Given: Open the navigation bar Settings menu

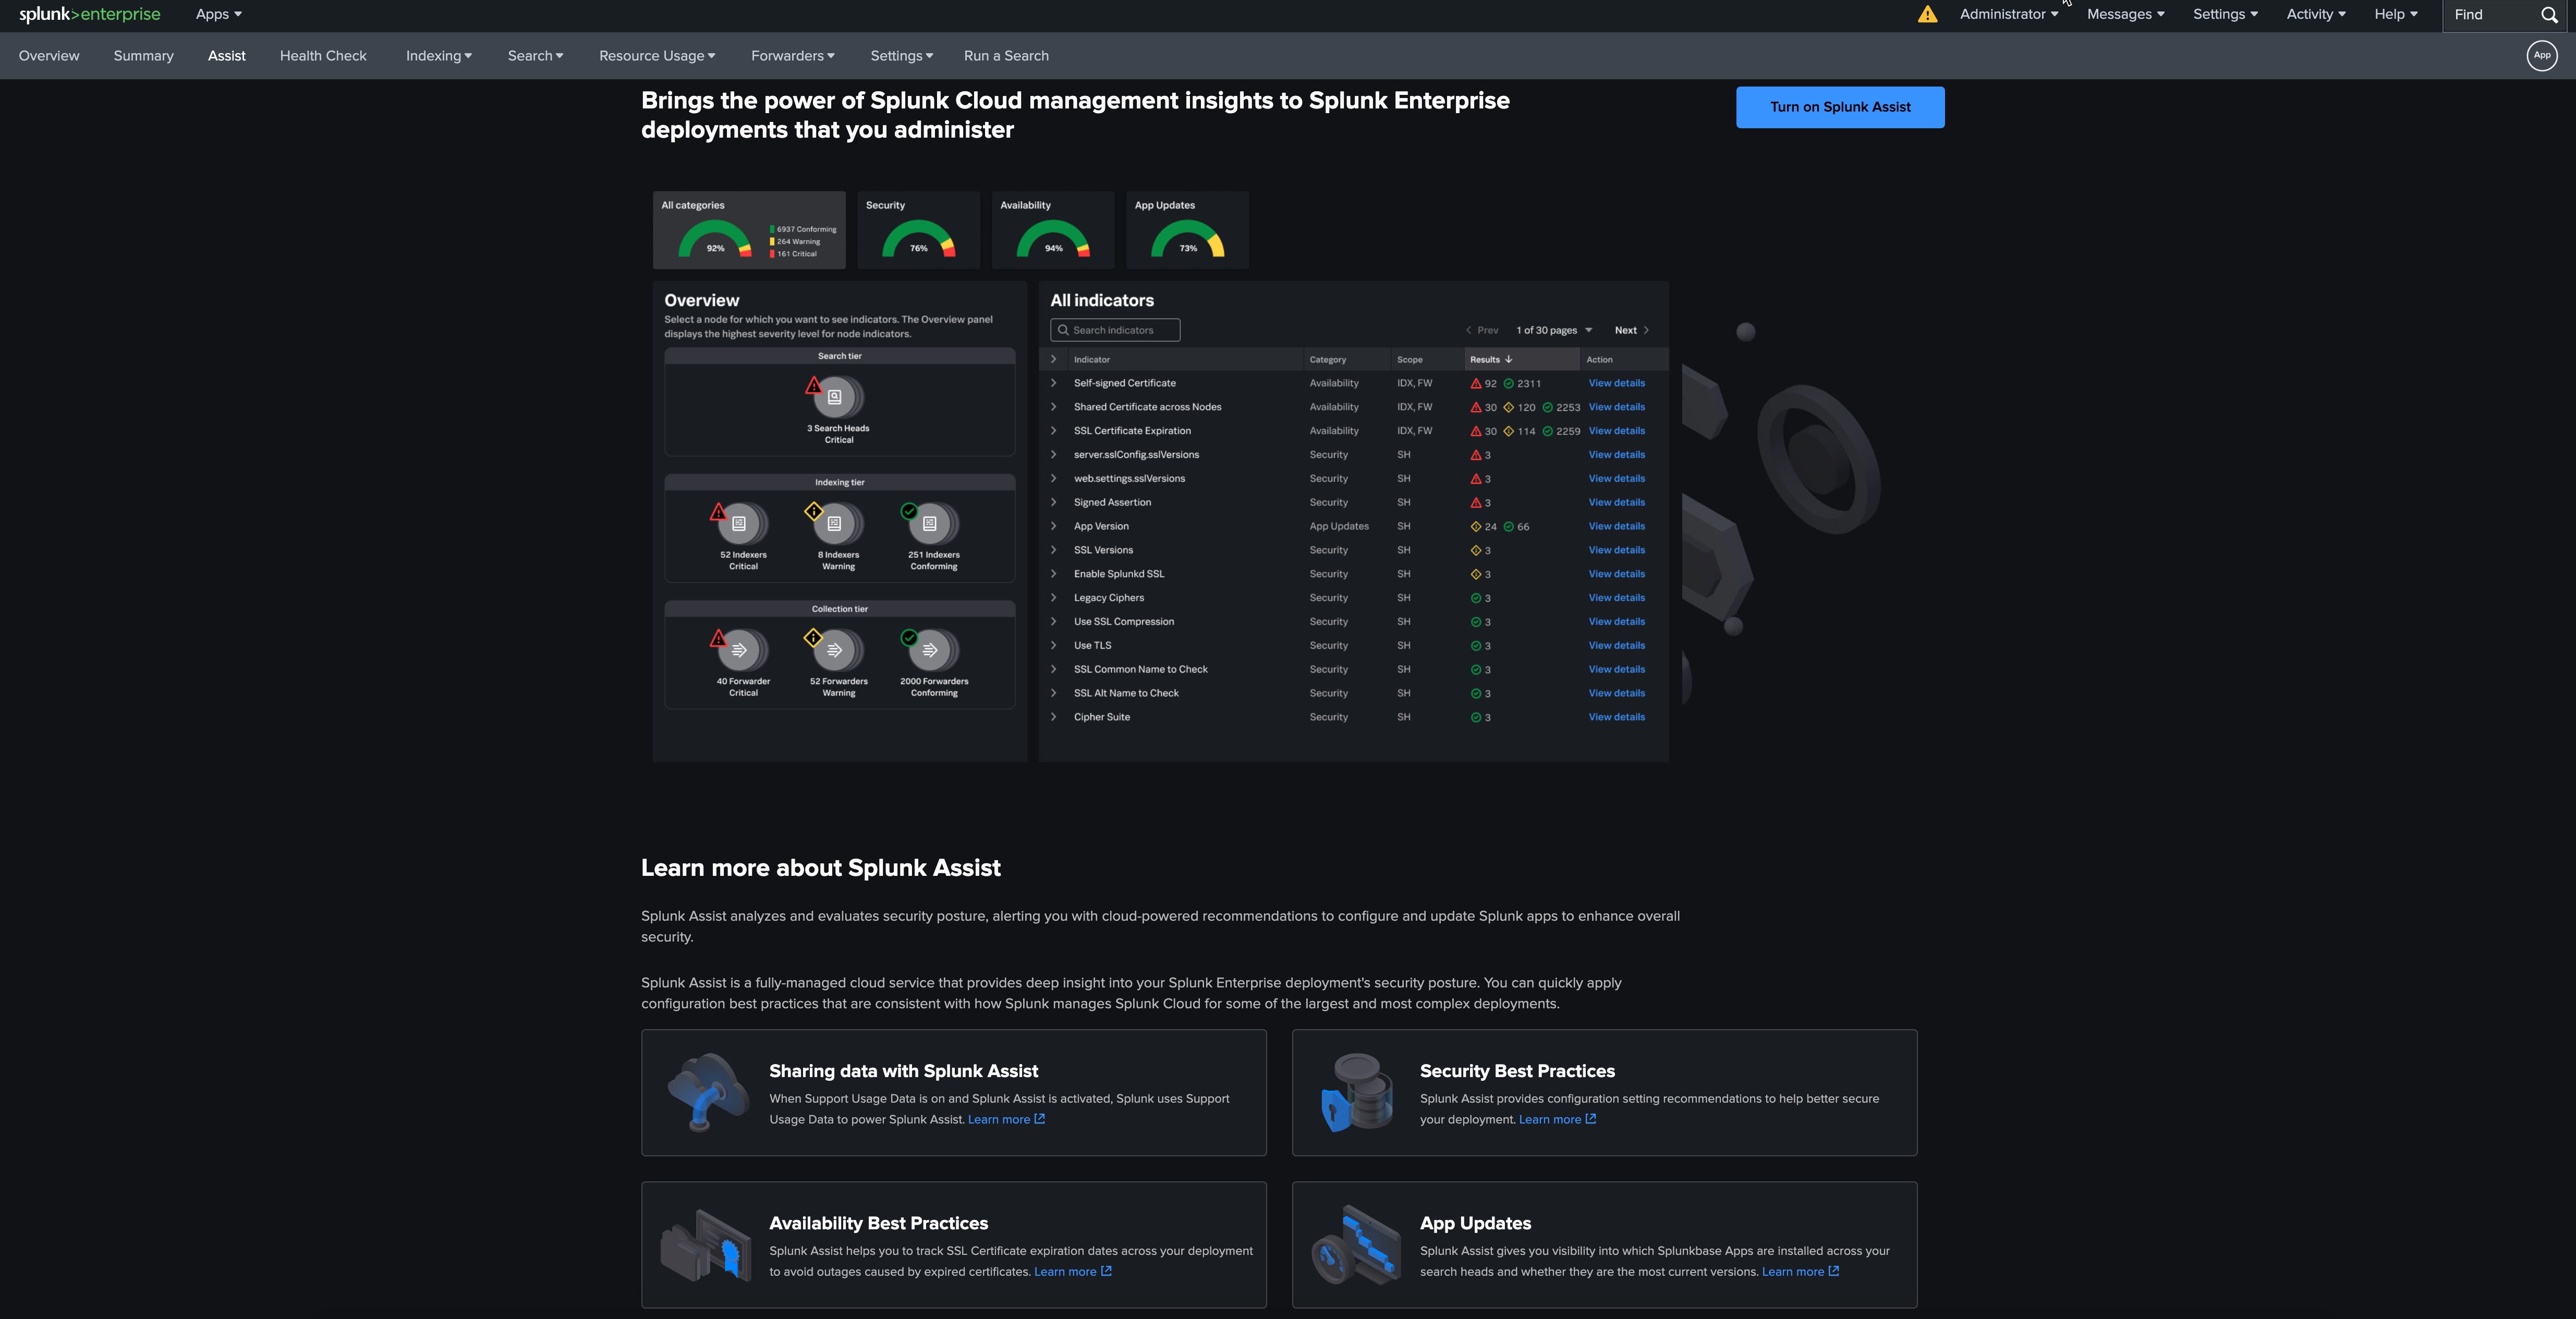Looking at the screenshot, I should tap(901, 56).
